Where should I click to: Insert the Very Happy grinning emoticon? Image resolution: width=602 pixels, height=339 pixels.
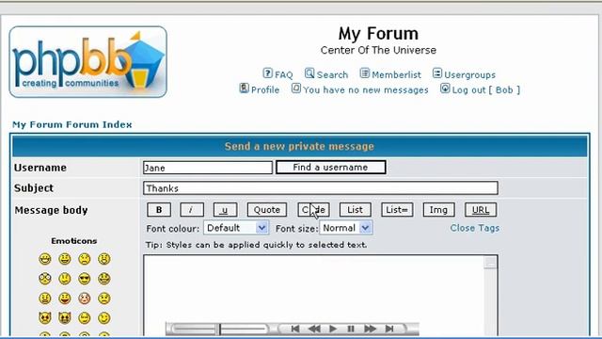(x=45, y=259)
